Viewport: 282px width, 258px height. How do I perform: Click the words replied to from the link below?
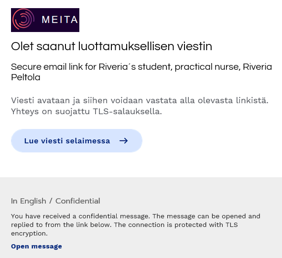coord(61,225)
